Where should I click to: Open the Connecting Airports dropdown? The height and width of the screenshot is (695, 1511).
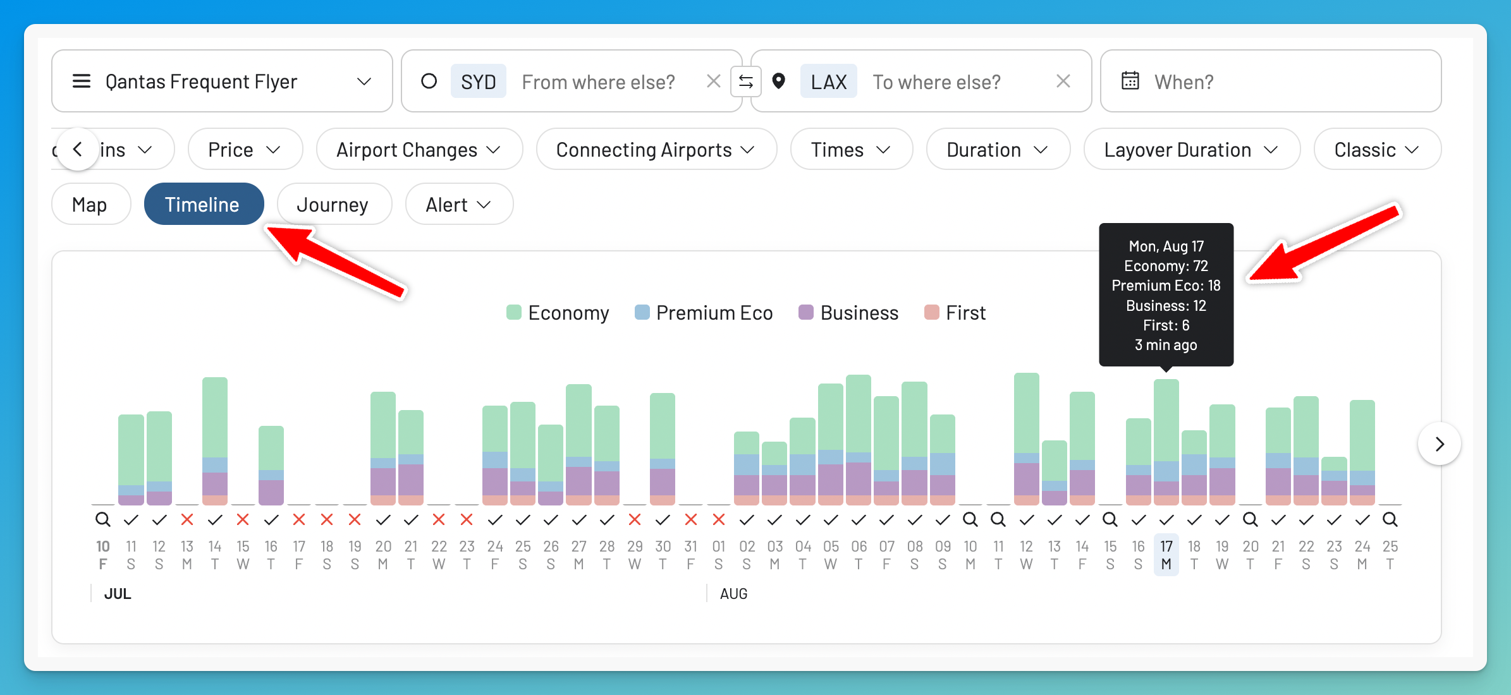pos(656,150)
